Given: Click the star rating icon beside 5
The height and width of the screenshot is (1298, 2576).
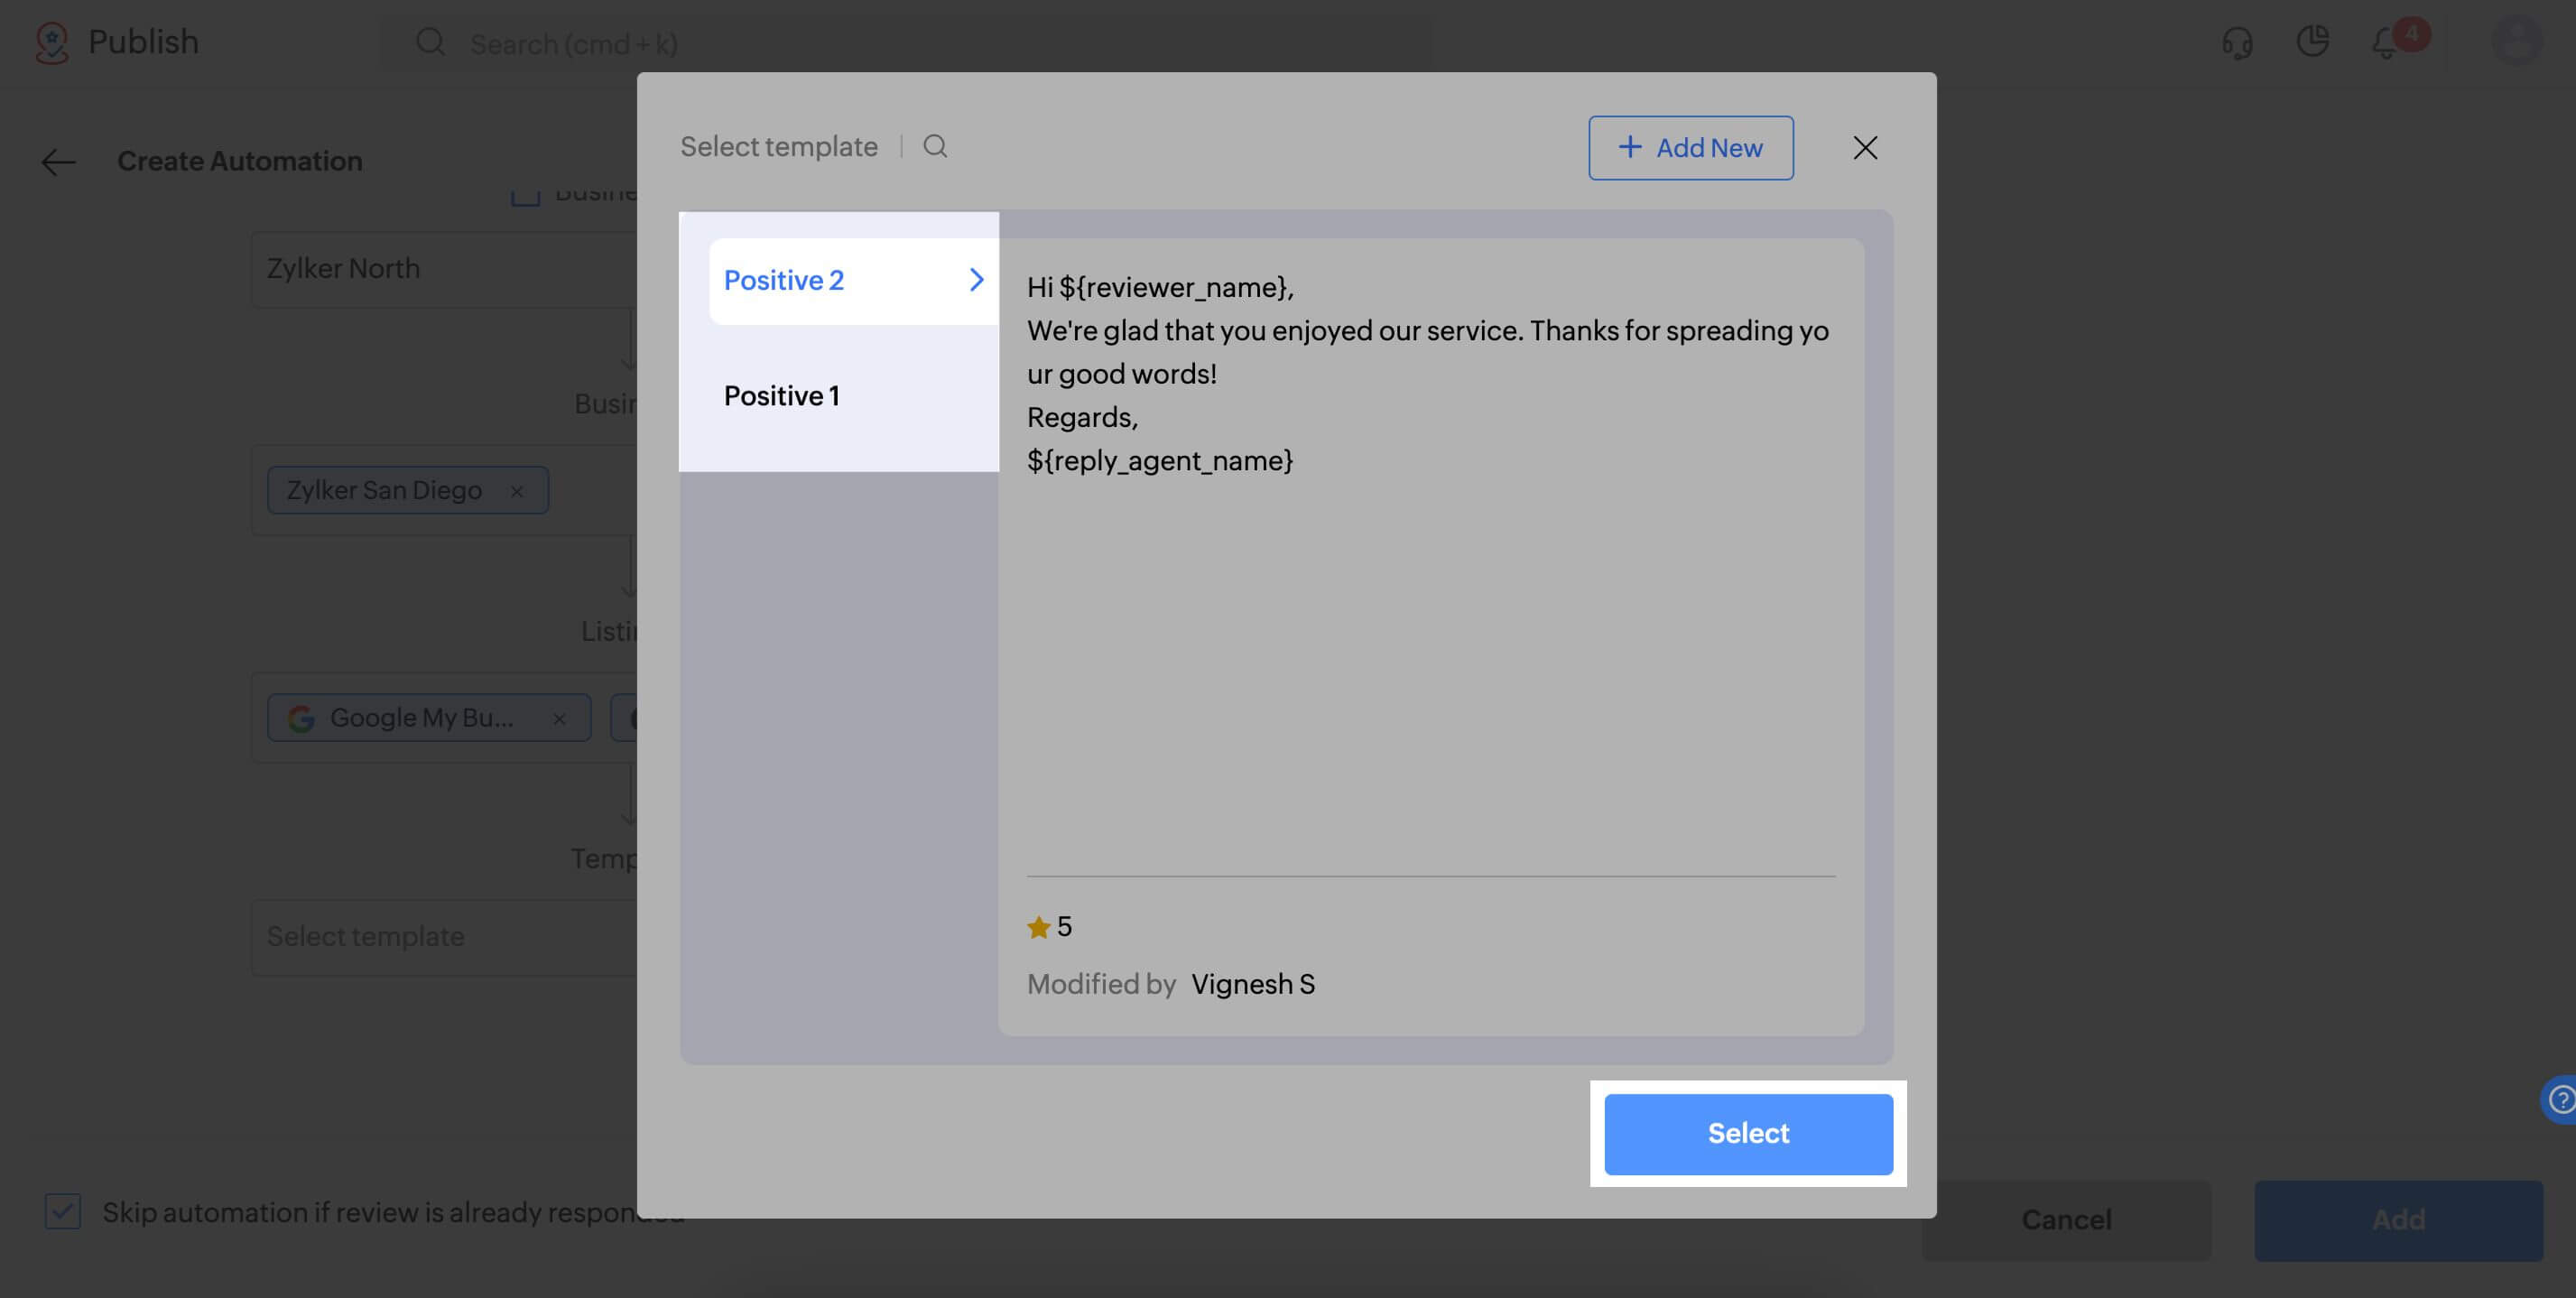Looking at the screenshot, I should click(1038, 927).
